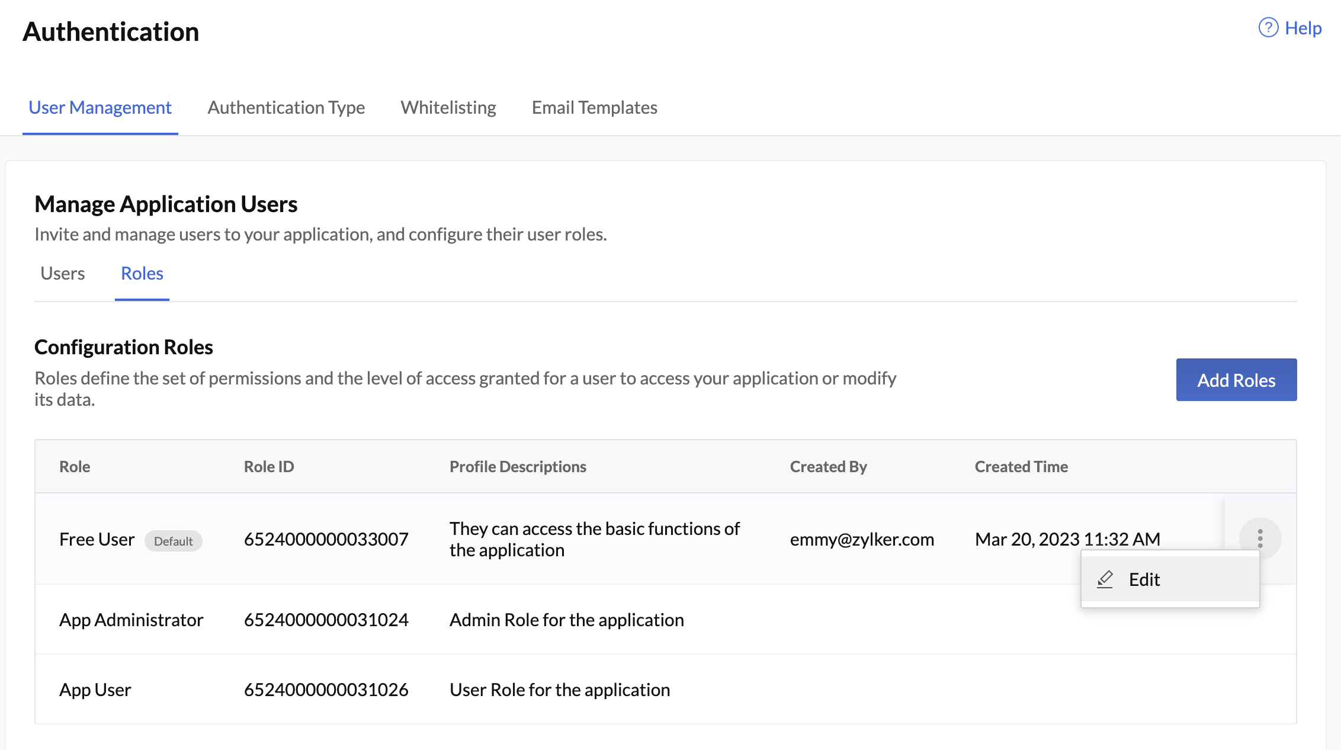Click the Add Roles button
Viewport: 1341px width, 750px height.
(1236, 380)
